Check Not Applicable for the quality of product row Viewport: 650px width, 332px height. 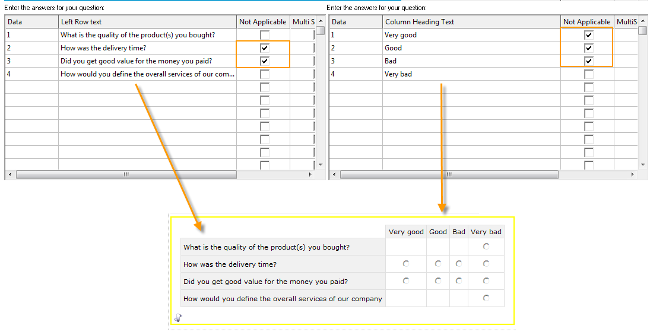(x=265, y=35)
